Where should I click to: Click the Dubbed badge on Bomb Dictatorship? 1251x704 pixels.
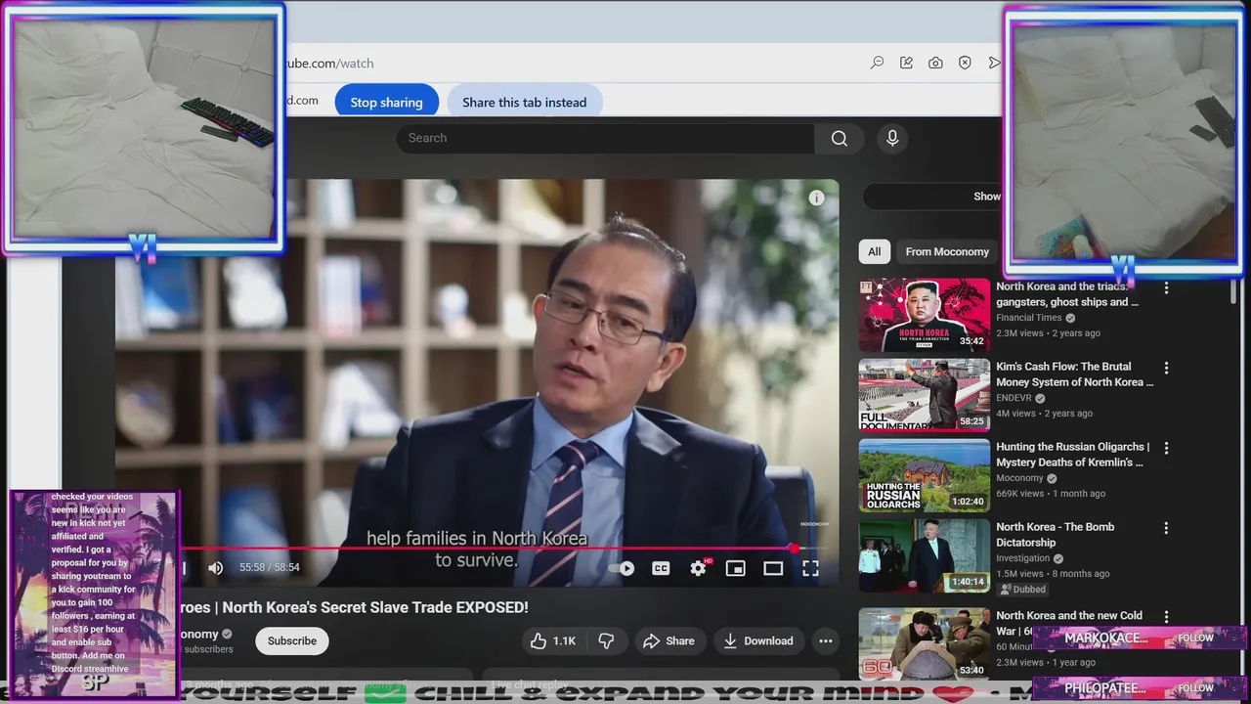click(x=1023, y=590)
